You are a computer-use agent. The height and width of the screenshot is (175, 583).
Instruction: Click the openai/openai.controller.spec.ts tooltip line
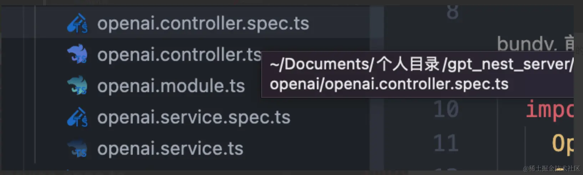pyautogui.click(x=389, y=84)
